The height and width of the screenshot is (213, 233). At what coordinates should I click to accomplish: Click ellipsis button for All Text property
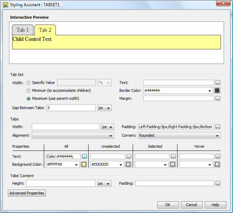click(x=84, y=157)
